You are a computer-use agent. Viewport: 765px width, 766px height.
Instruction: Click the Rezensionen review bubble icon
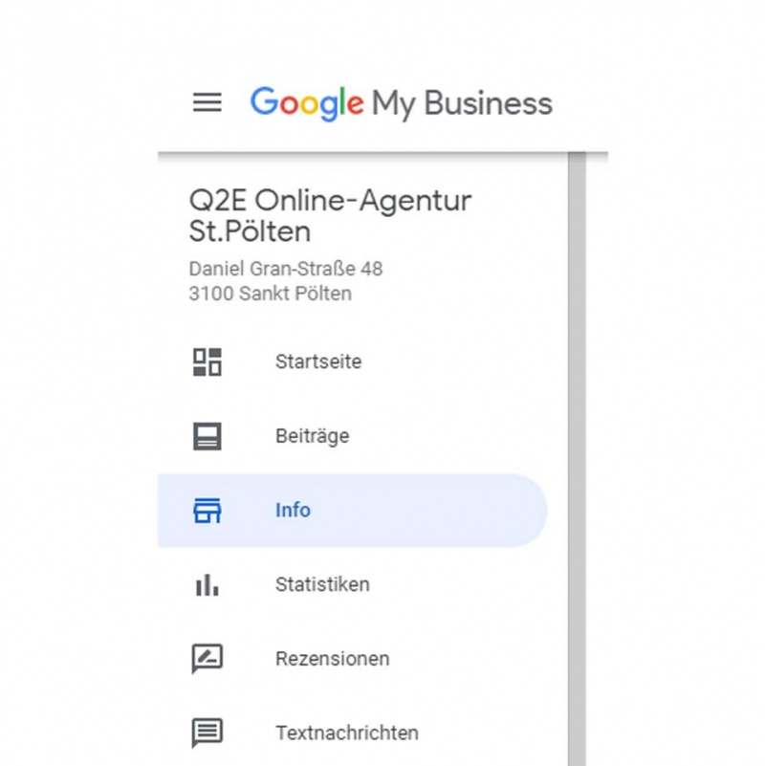coord(208,659)
